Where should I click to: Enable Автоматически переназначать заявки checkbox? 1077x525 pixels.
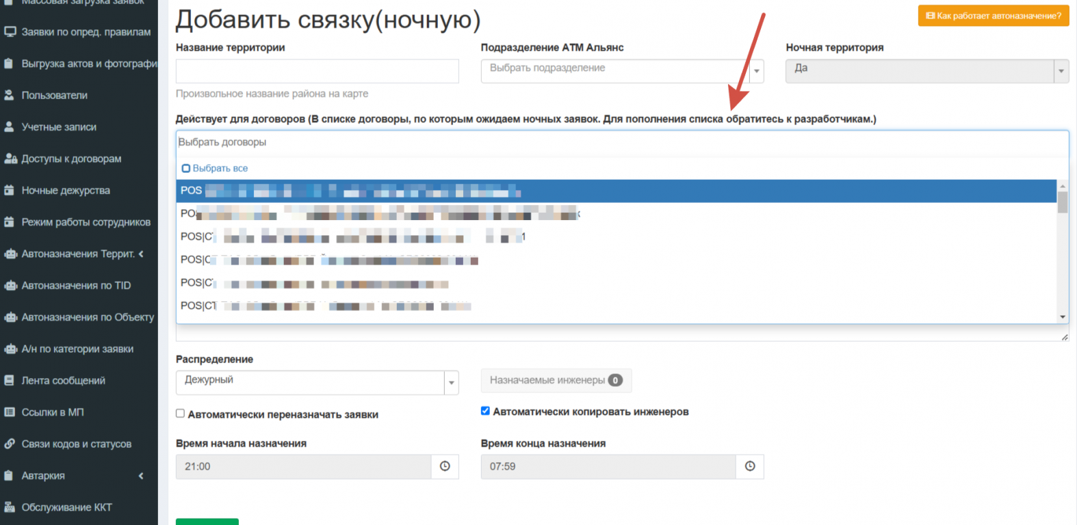pyautogui.click(x=181, y=414)
